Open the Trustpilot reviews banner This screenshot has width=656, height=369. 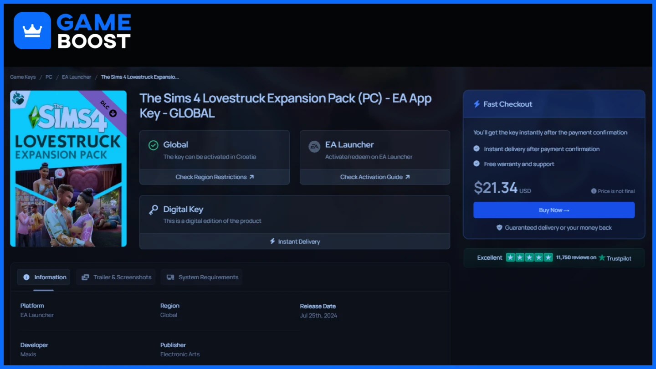tap(554, 258)
